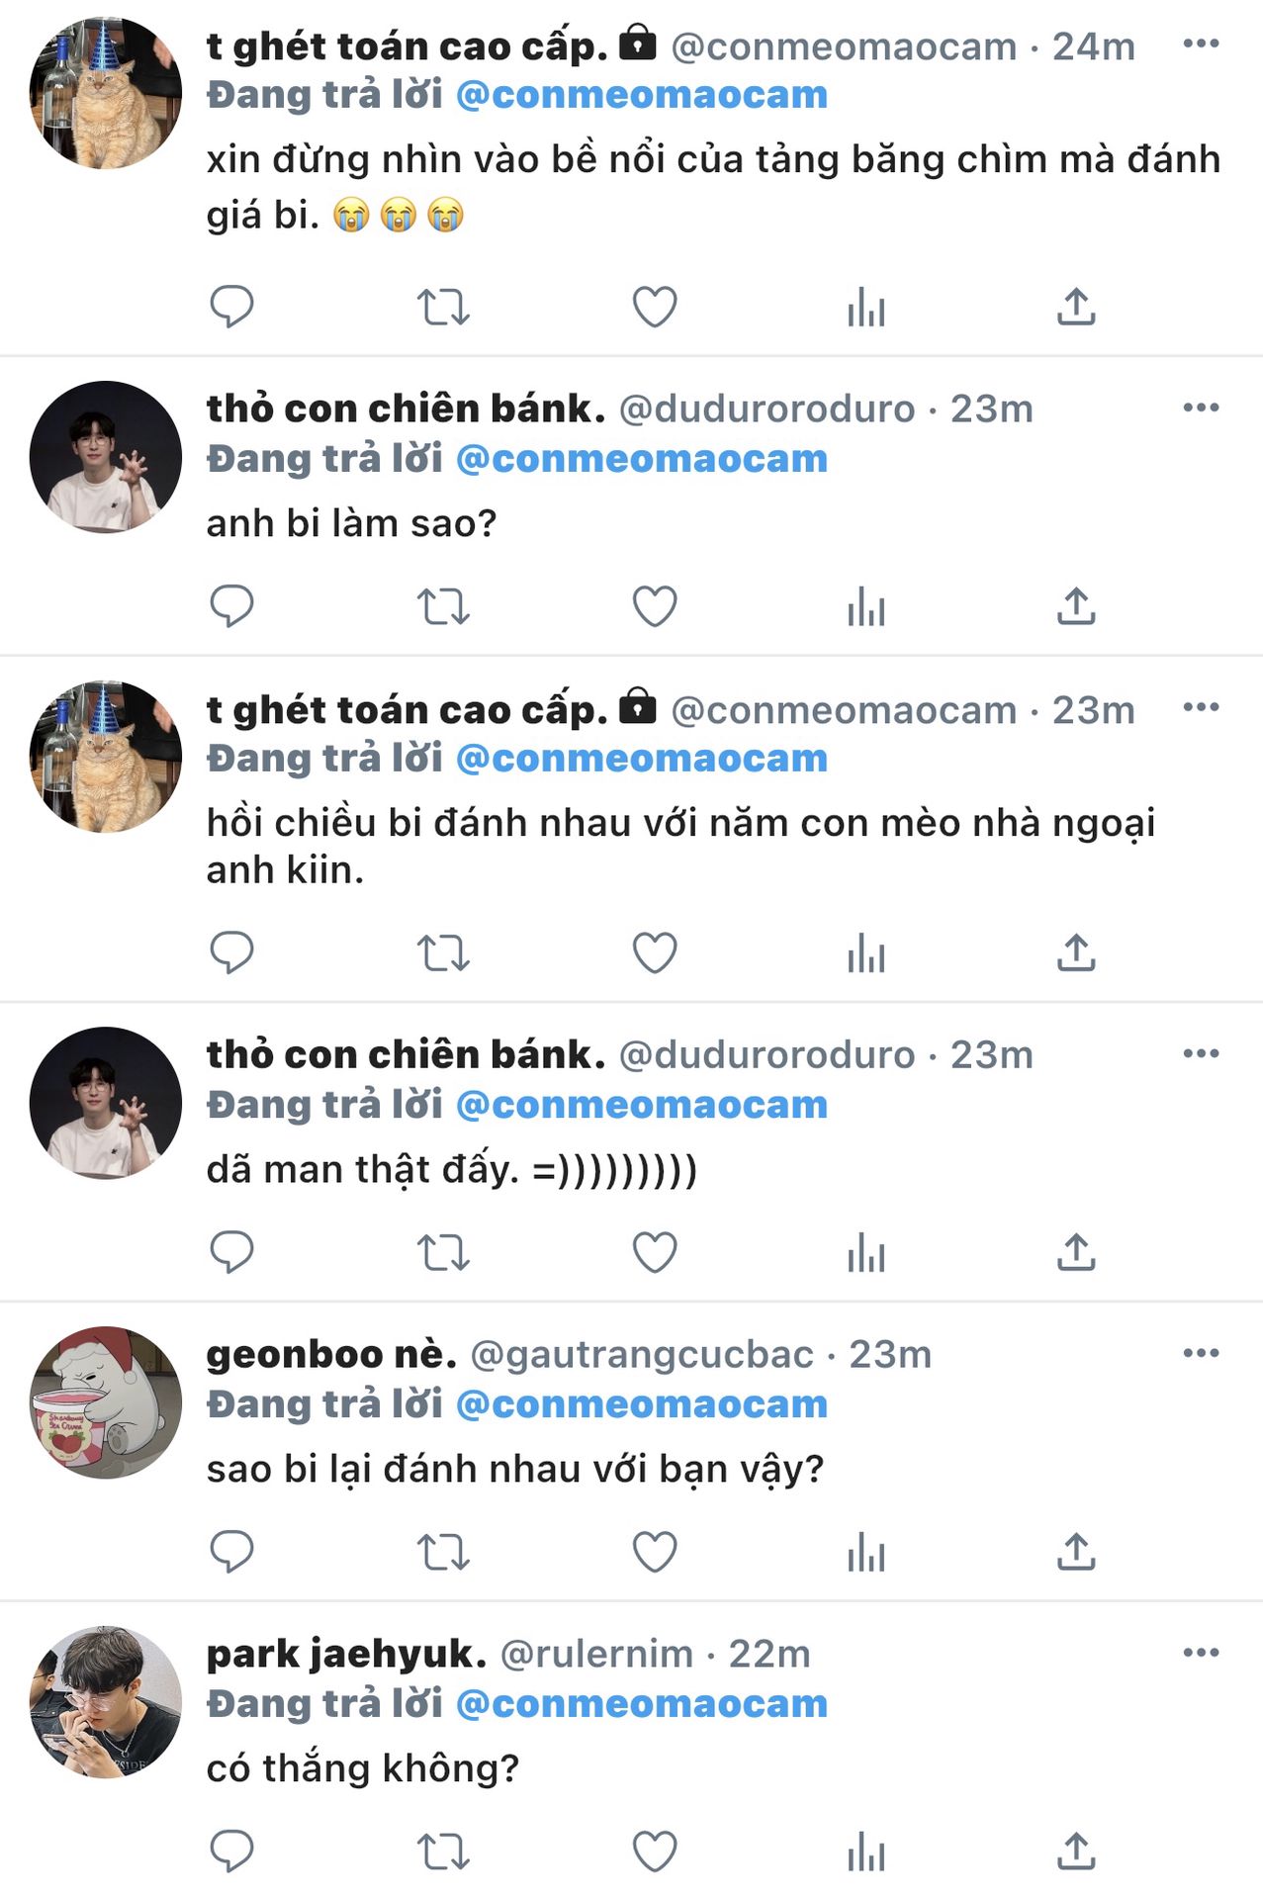Like the "dã man thật đấy" tweet
Screen dimensions: 1263x1899
click(655, 1252)
